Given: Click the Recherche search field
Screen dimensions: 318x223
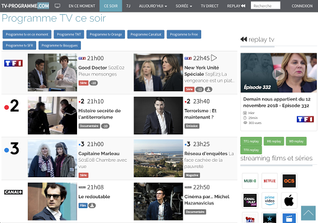Looking at the screenshot, I should [x=265, y=6].
